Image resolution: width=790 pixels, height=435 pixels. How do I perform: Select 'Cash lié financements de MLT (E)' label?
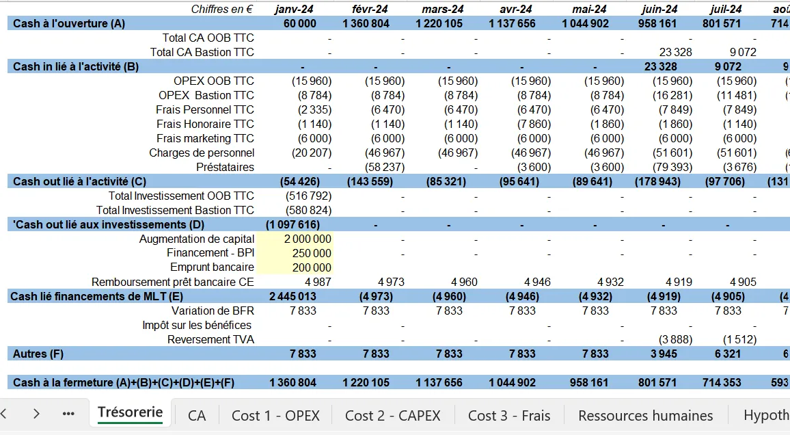pyautogui.click(x=97, y=296)
